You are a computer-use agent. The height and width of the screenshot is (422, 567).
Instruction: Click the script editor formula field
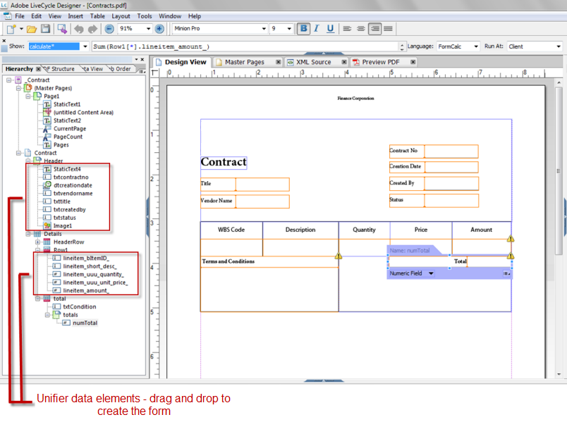pos(247,45)
